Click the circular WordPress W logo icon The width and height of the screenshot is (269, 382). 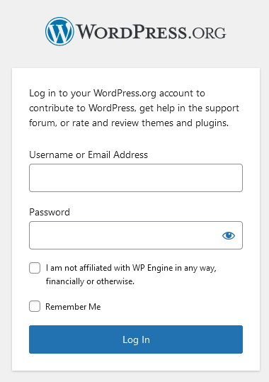pos(59,31)
